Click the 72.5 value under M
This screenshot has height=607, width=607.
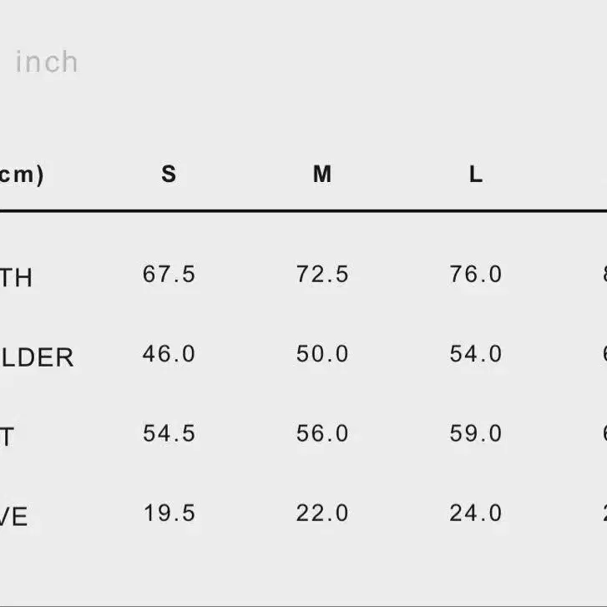pyautogui.click(x=322, y=274)
